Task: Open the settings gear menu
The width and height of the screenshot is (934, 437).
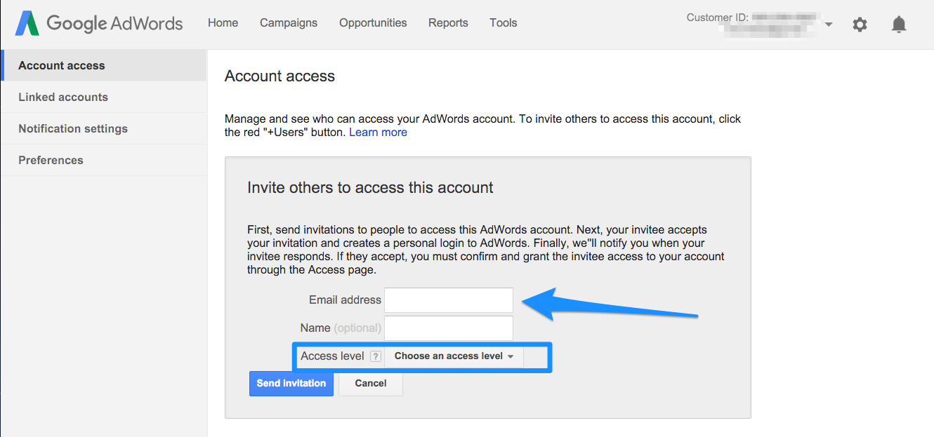Action: coord(860,25)
